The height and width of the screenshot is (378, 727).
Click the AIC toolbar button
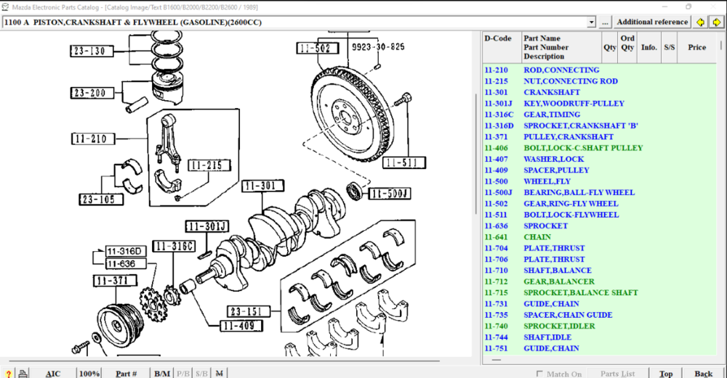point(53,374)
